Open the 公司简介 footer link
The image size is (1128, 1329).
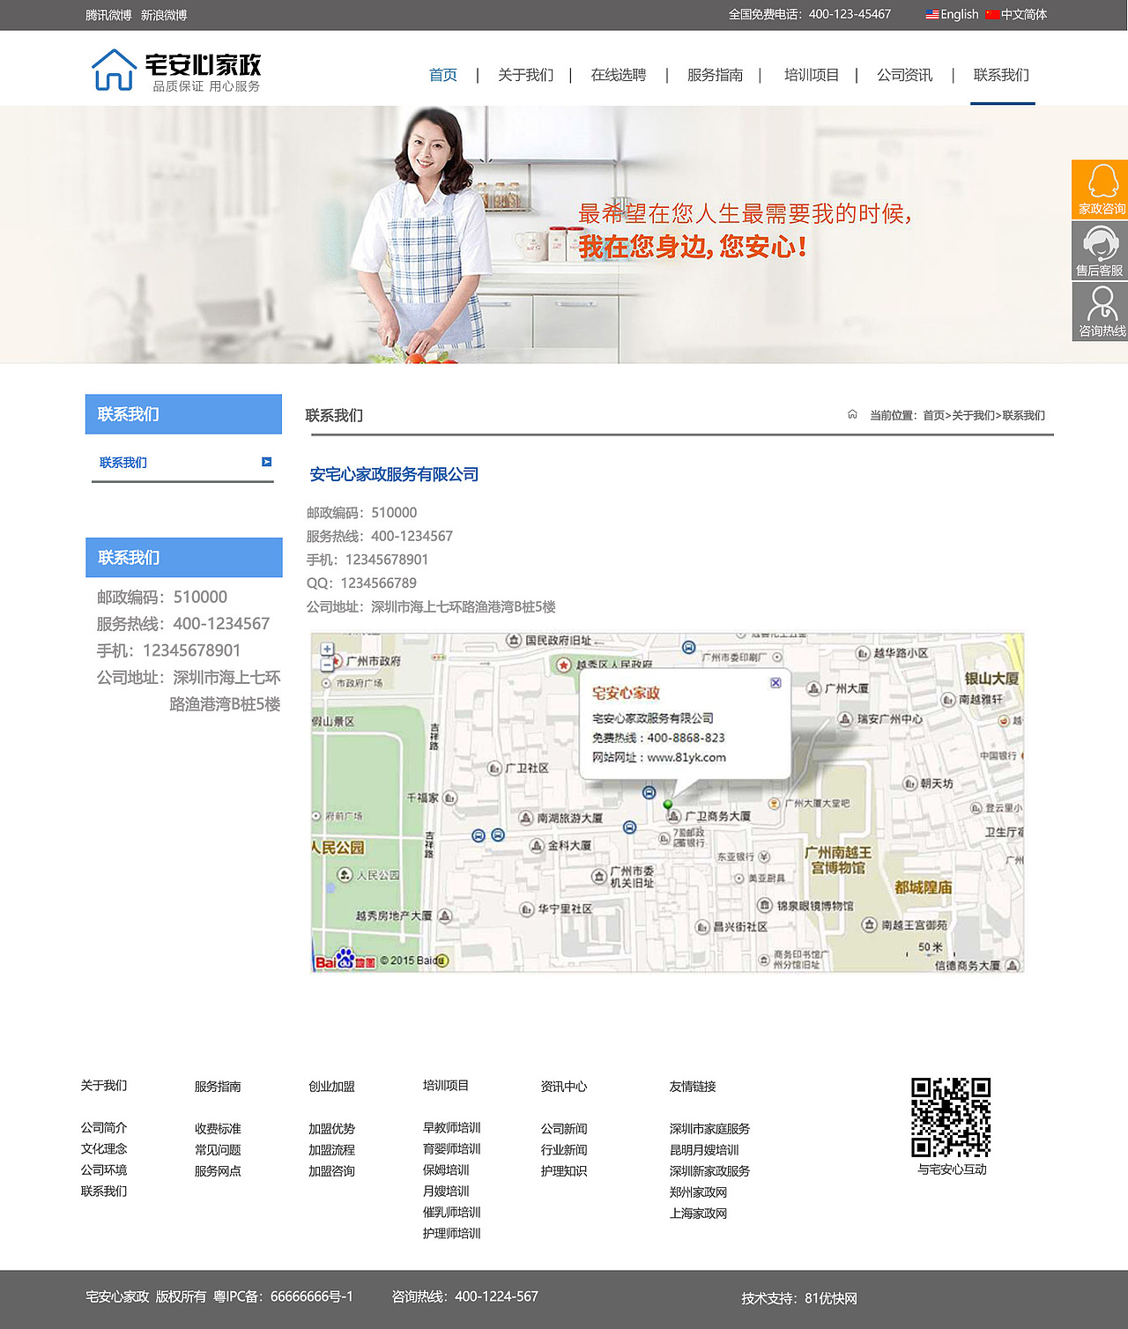pyautogui.click(x=102, y=1128)
